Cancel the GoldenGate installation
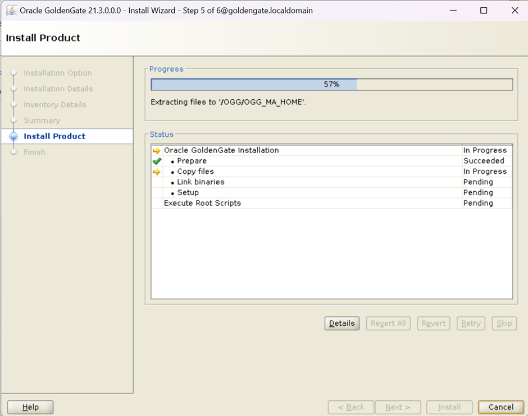 [500, 407]
